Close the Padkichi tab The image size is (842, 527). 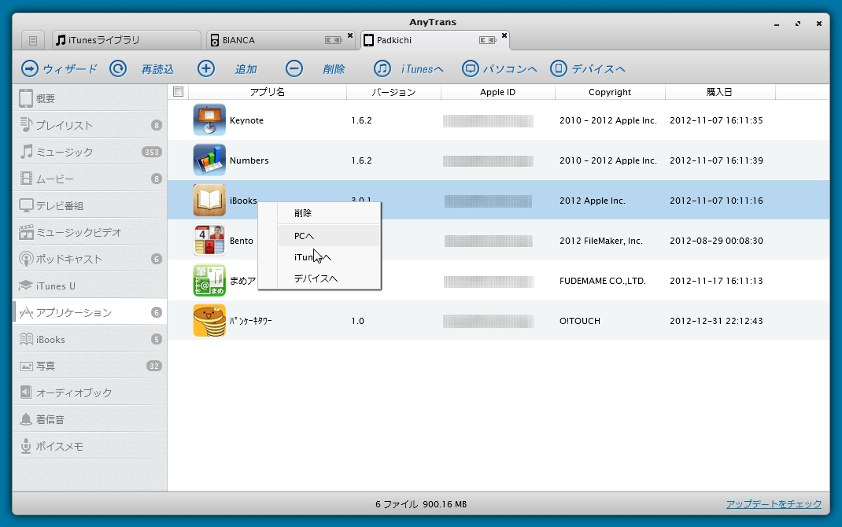click(504, 35)
